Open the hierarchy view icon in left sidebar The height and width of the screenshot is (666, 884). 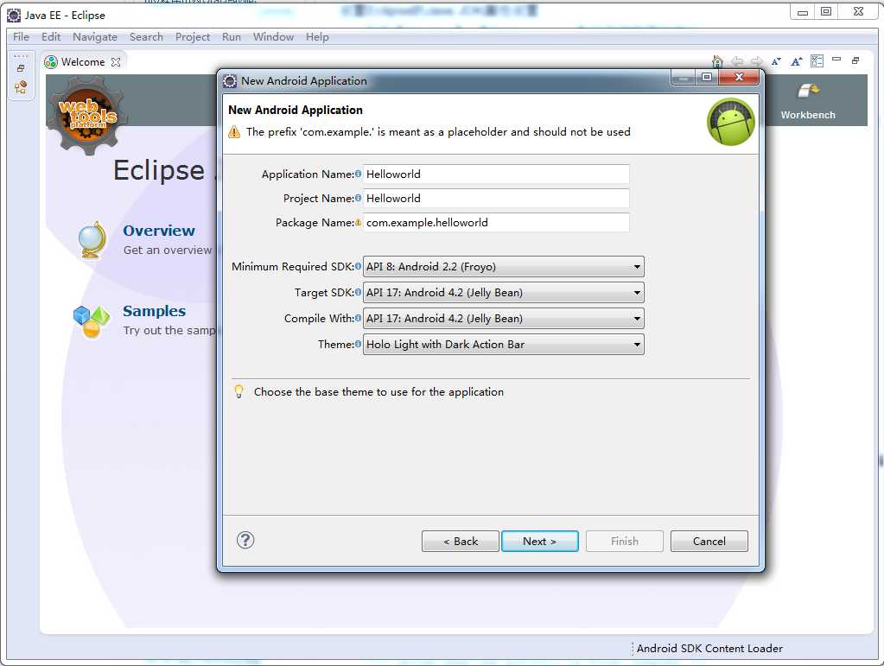[x=21, y=86]
